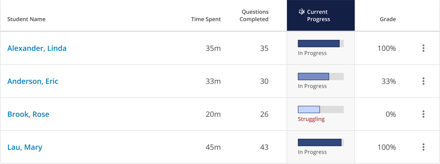Open the options menu for Lau, Mary
The image size is (440, 164).
click(423, 147)
